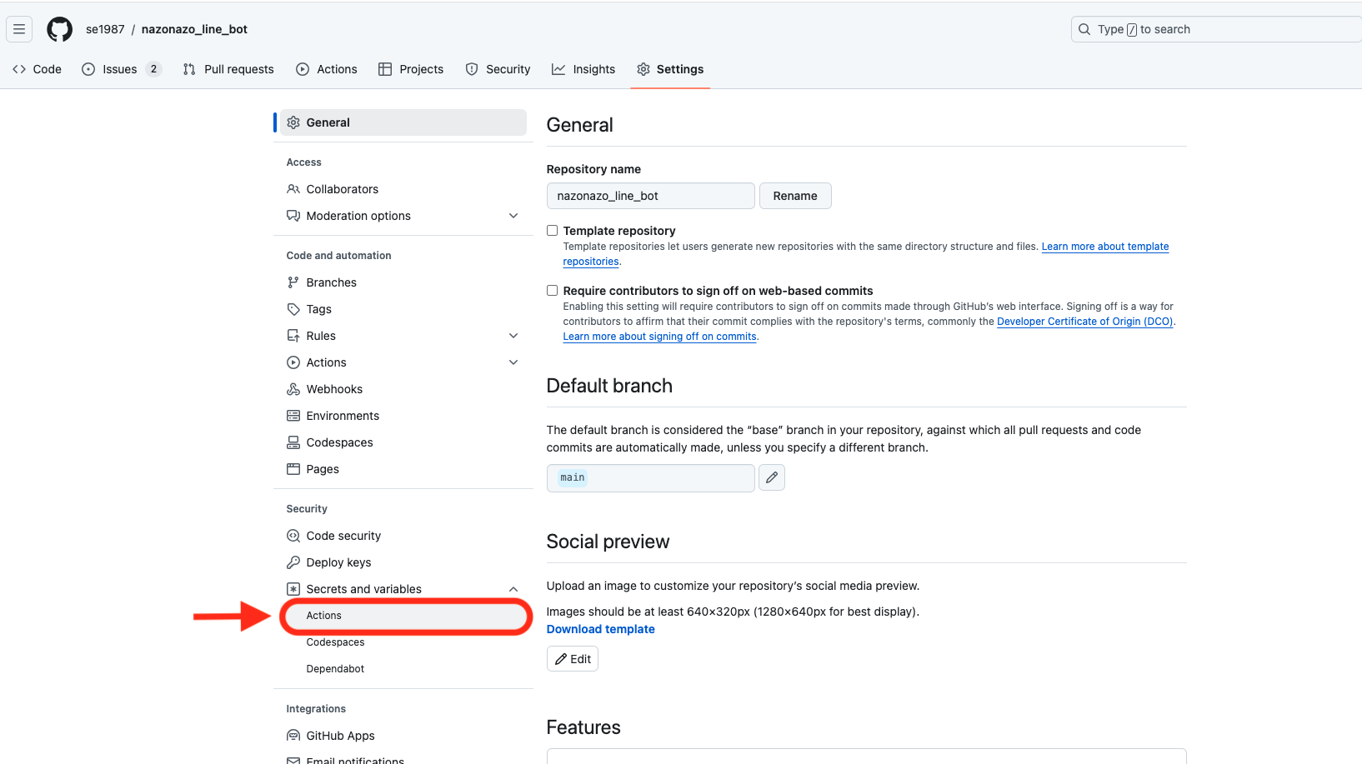Click the Tags tag icon
This screenshot has width=1362, height=764.
click(x=293, y=309)
